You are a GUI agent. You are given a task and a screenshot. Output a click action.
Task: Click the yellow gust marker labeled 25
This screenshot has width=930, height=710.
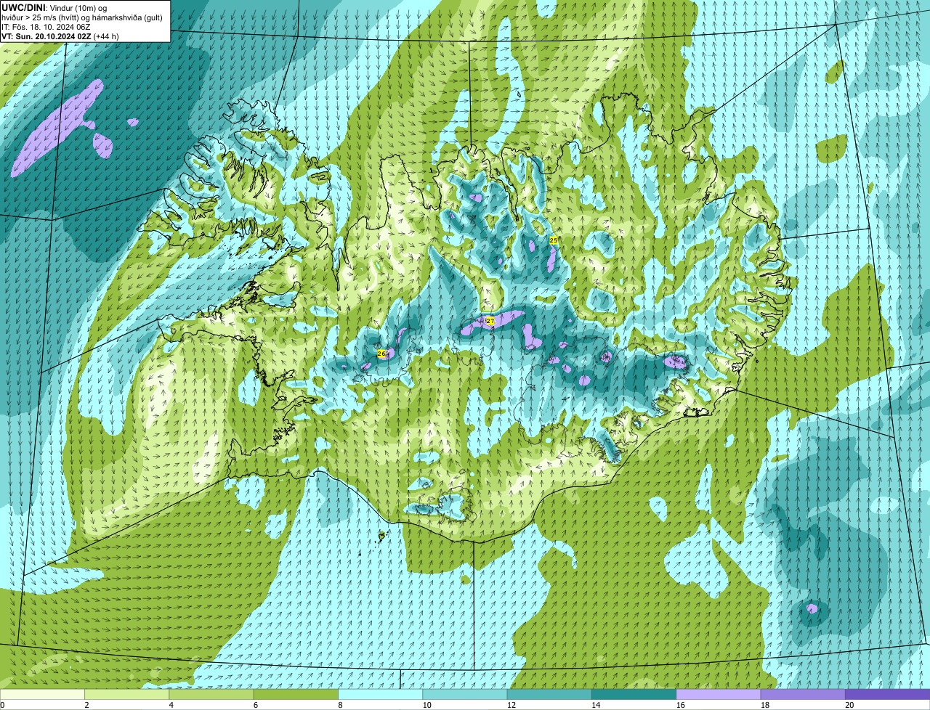(x=554, y=240)
